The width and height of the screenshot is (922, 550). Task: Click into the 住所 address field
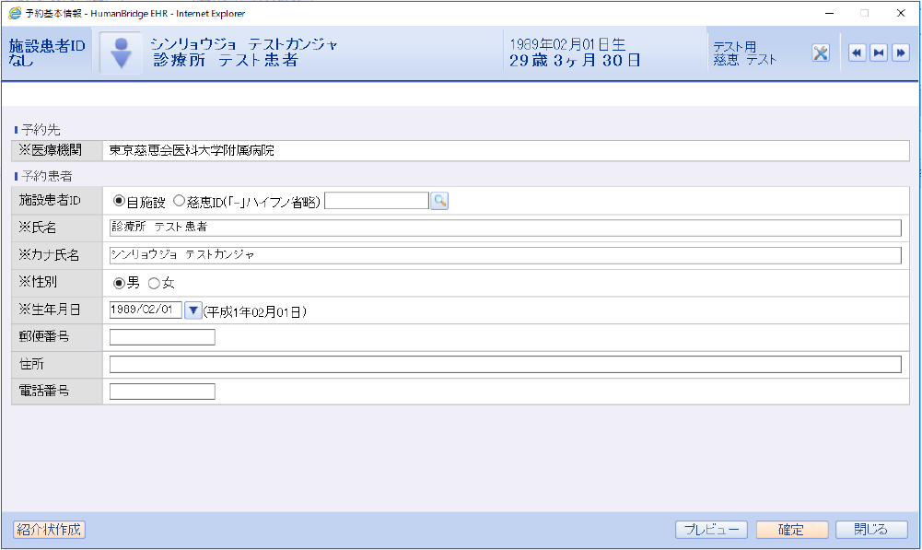505,365
